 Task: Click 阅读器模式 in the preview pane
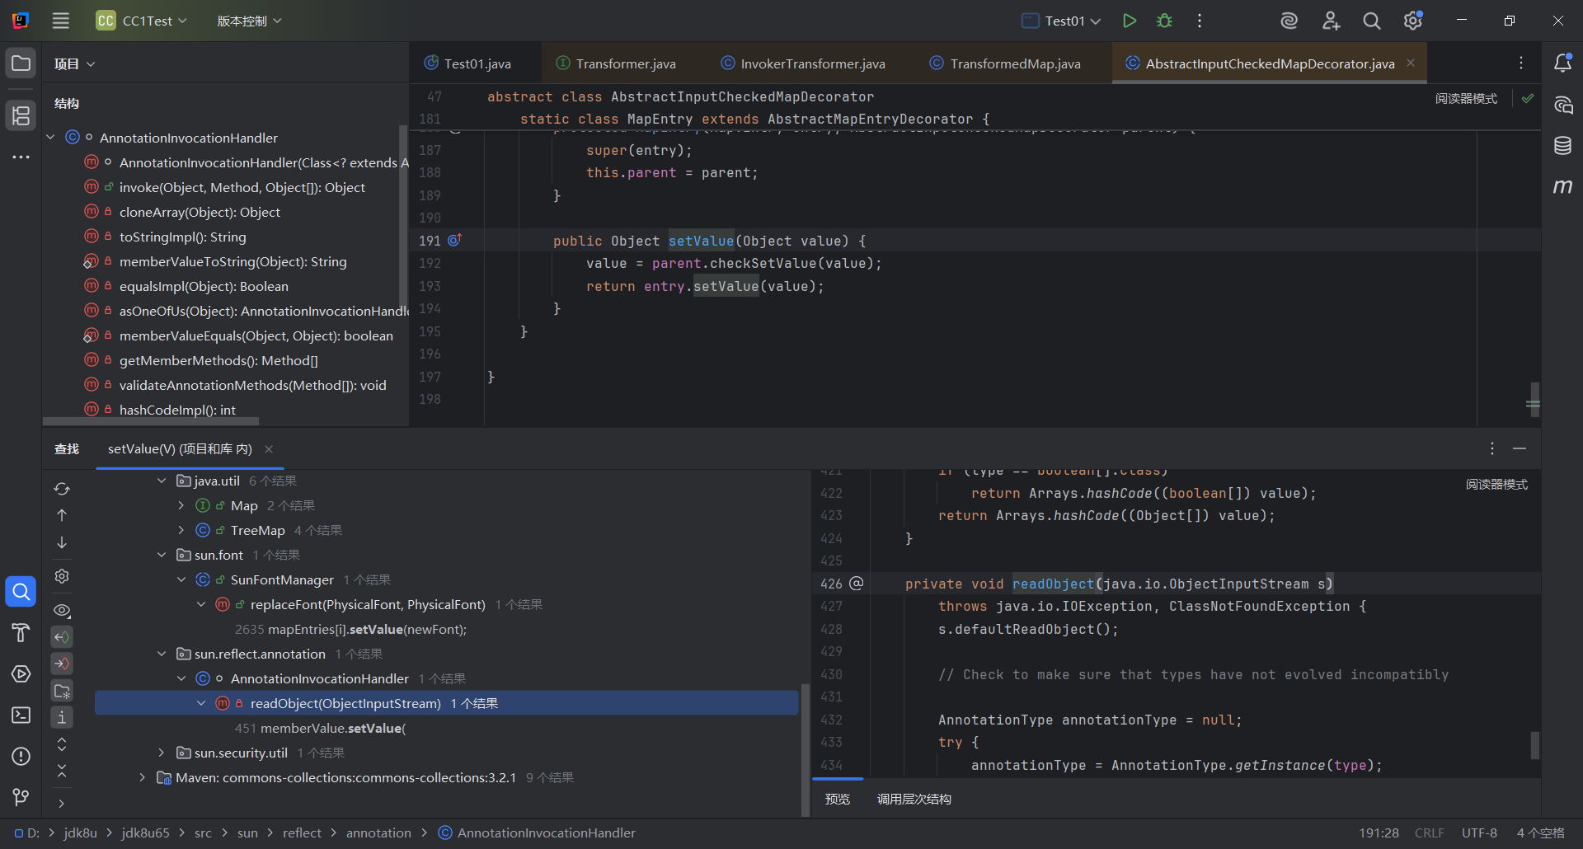point(1496,484)
